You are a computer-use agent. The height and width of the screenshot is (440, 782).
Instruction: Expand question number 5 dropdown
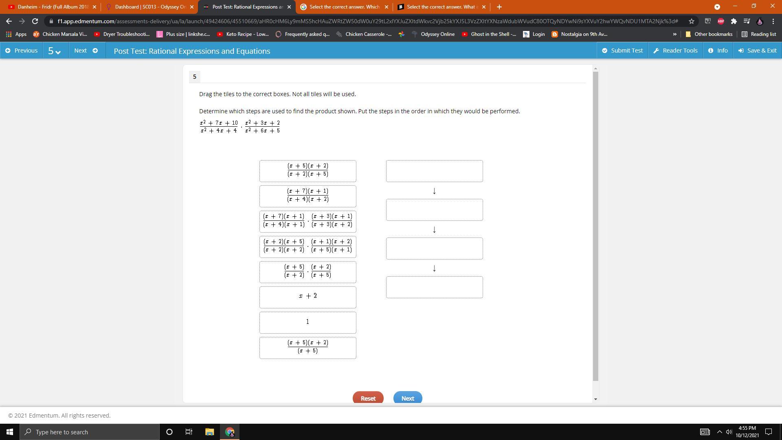point(54,51)
